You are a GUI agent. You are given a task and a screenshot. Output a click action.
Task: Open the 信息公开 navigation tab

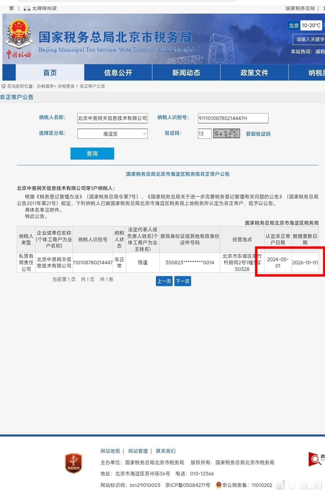tap(118, 73)
